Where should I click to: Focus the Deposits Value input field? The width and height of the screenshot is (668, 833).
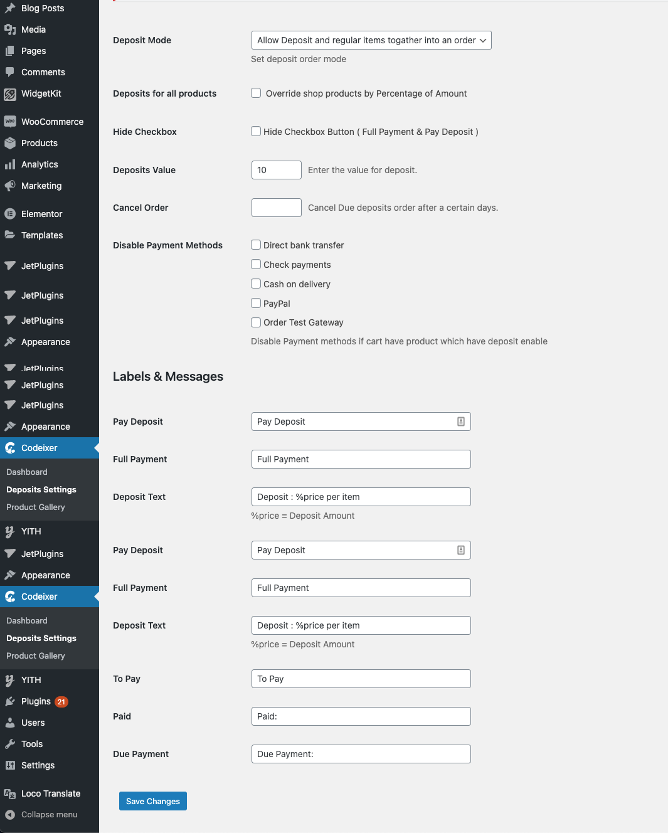pyautogui.click(x=276, y=170)
